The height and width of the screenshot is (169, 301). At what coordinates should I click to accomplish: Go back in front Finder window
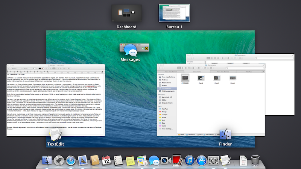coord(160,68)
